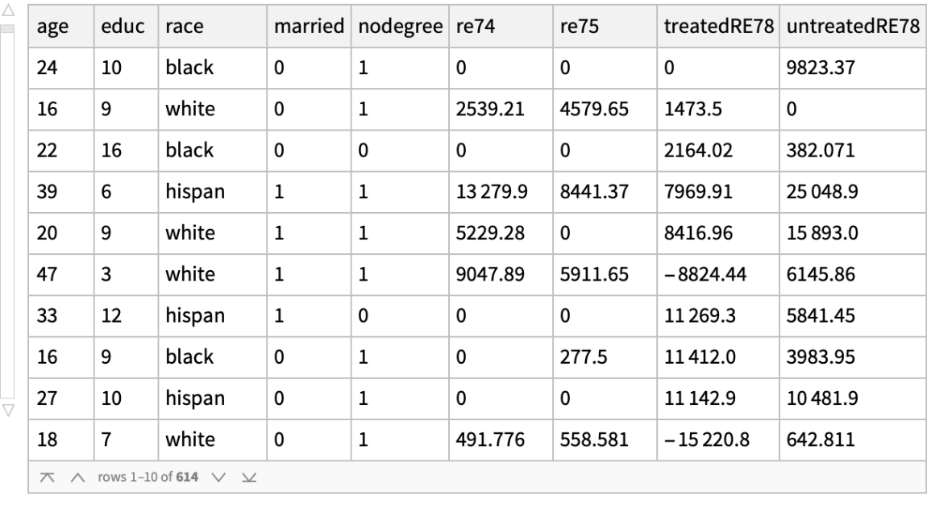The height and width of the screenshot is (521, 927).
Task: Click the vertical scrollbar thumb
Action: point(10,30)
